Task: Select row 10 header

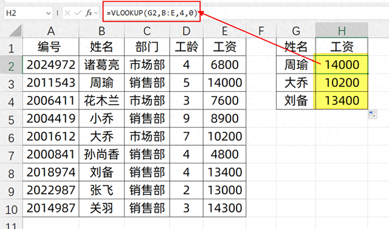Action: 11,208
